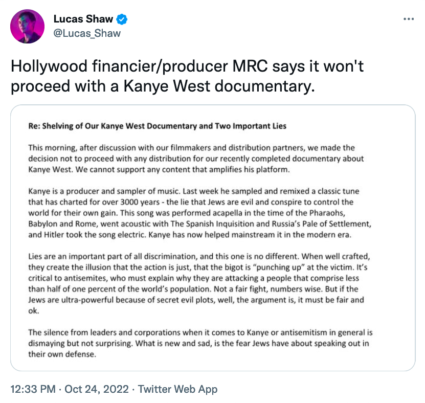Open the Lucas Shaw display name link
425x403 pixels.
[x=83, y=20]
